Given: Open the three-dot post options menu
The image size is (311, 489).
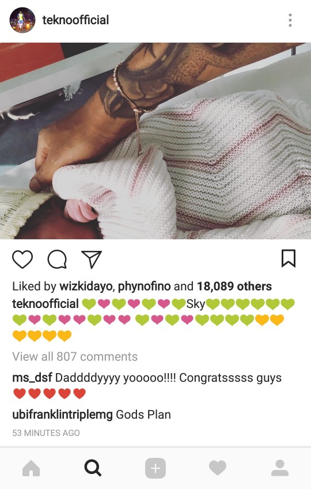Looking at the screenshot, I should [x=290, y=20].
